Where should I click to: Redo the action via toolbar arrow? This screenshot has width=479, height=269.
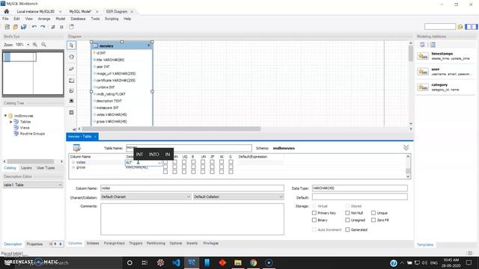tap(43, 27)
